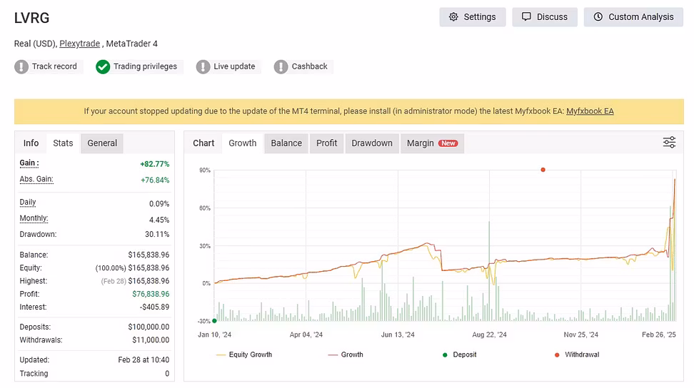
Task: Open the Drawdown chart tab
Action: [x=372, y=143]
